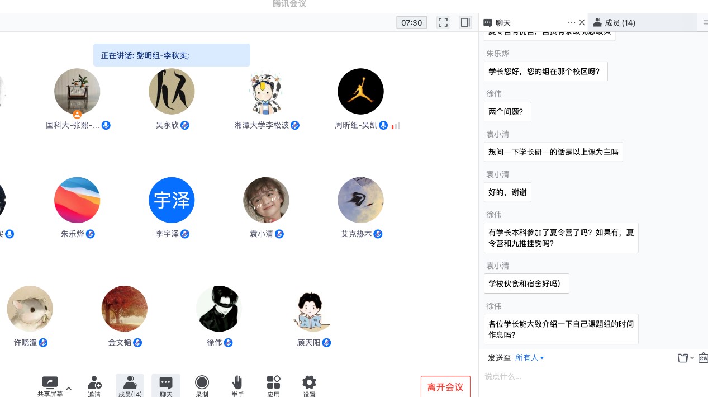
Task: Enter fullscreen mode
Action: tap(443, 22)
